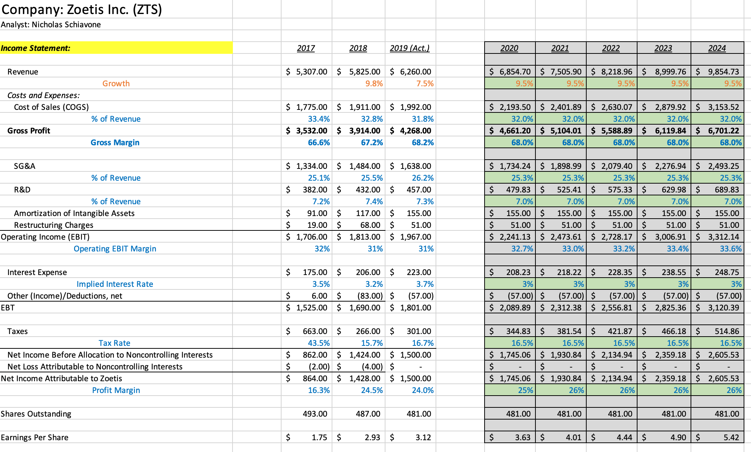Click the 2019 SG&A percent 26.2%
The height and width of the screenshot is (452, 751).
click(423, 178)
